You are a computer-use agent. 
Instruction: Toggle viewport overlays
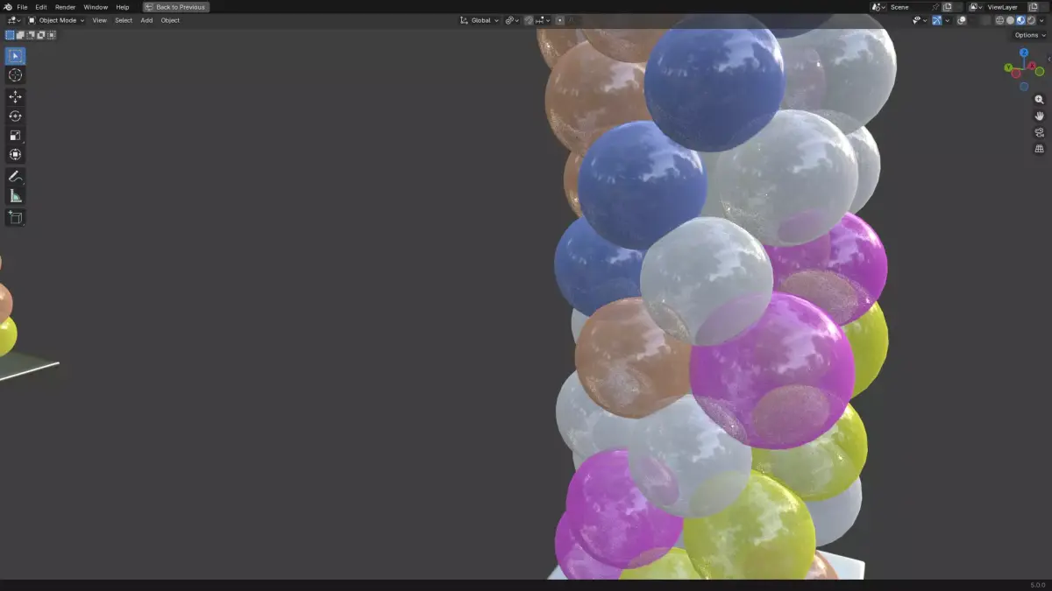pos(962,20)
